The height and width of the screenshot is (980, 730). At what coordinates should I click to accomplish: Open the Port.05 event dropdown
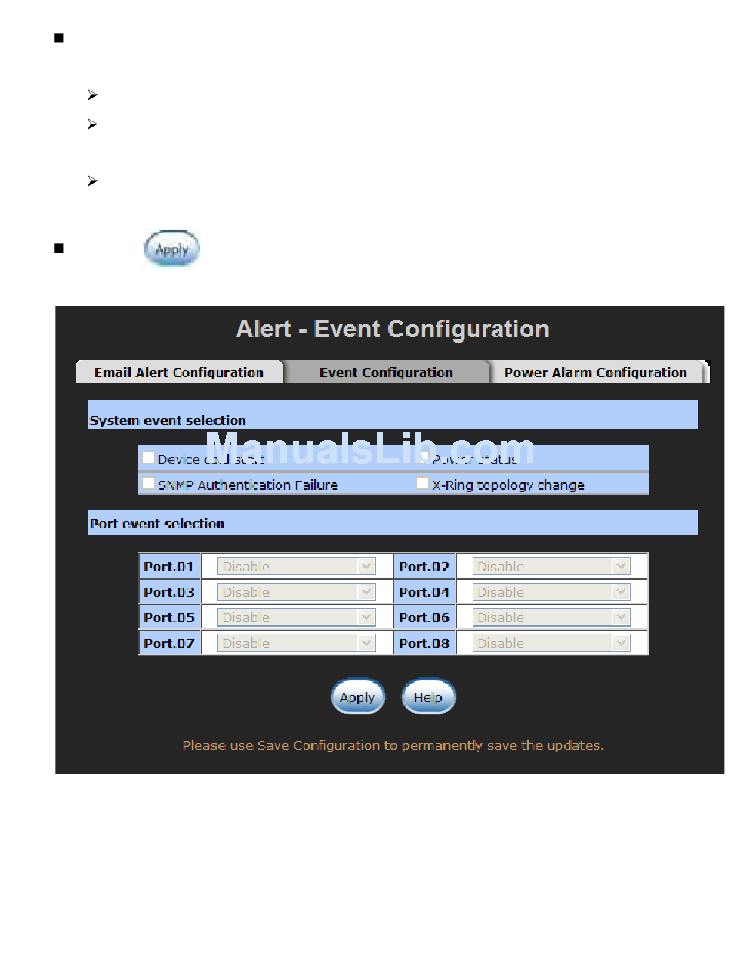(x=297, y=617)
